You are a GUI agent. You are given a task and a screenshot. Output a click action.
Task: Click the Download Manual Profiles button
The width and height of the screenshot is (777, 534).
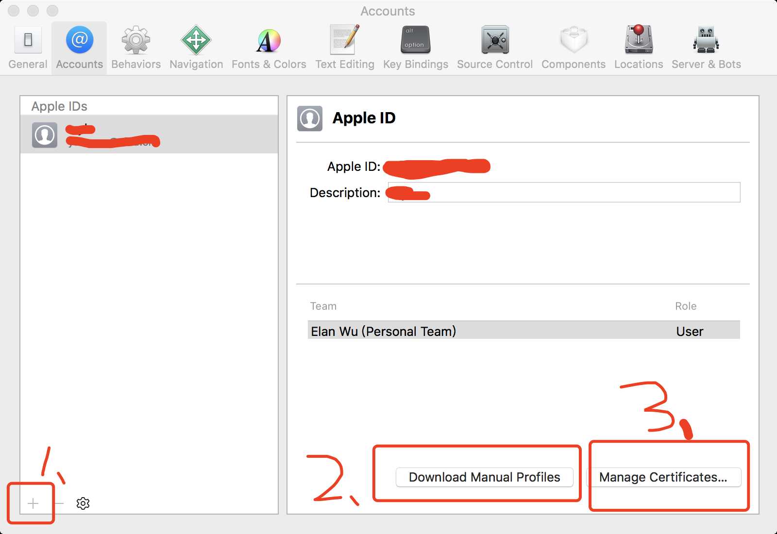(485, 477)
